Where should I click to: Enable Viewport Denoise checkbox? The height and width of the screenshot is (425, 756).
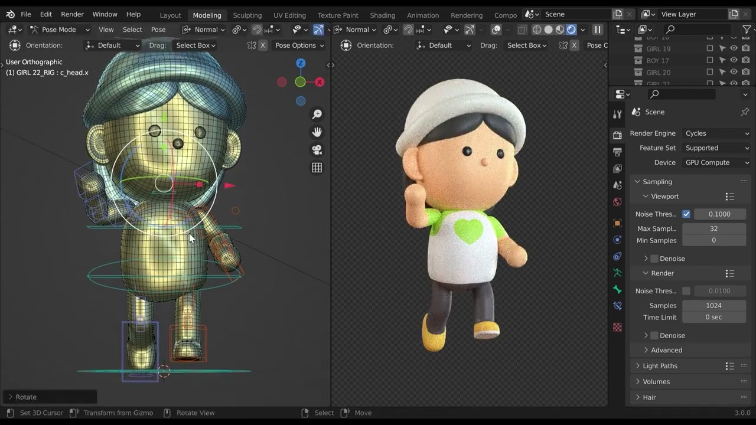point(654,259)
